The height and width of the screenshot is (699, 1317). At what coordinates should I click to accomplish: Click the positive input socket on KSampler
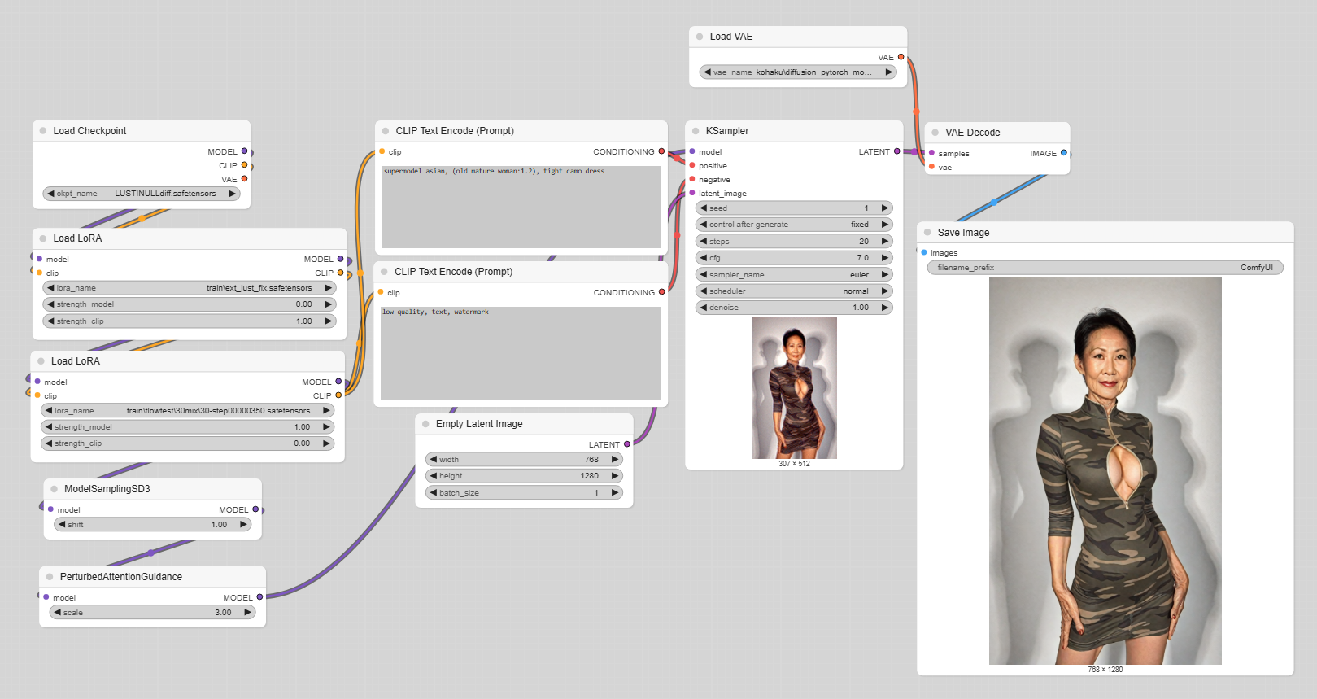[x=692, y=165]
